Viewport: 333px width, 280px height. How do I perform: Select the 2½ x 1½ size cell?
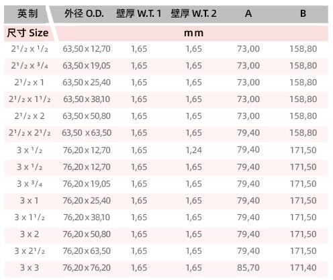pyautogui.click(x=30, y=99)
